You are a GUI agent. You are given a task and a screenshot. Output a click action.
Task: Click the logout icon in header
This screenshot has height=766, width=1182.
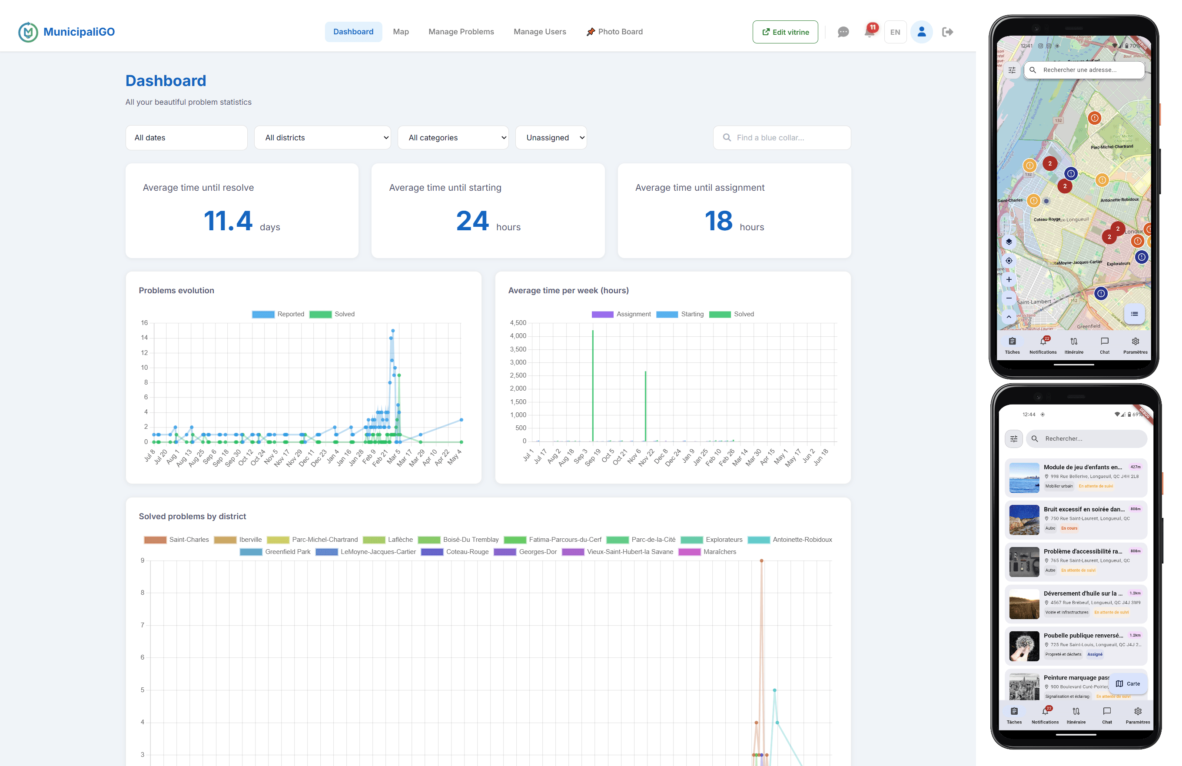tap(948, 32)
